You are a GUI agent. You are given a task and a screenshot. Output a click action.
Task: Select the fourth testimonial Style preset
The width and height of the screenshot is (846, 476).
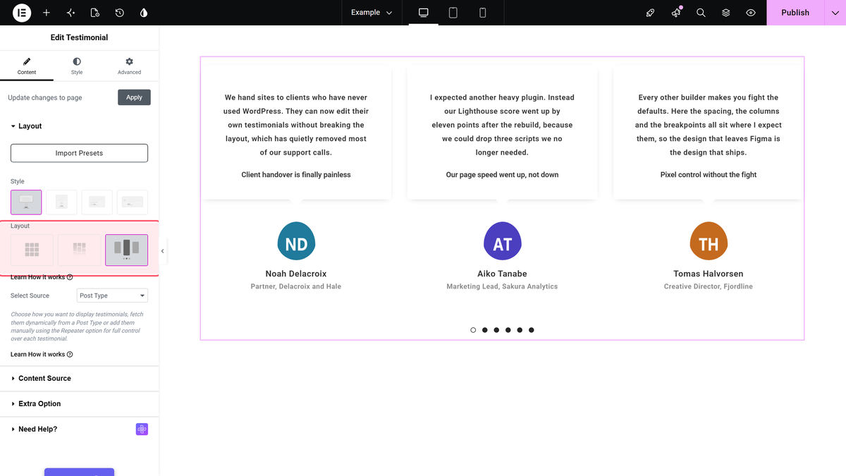133,202
